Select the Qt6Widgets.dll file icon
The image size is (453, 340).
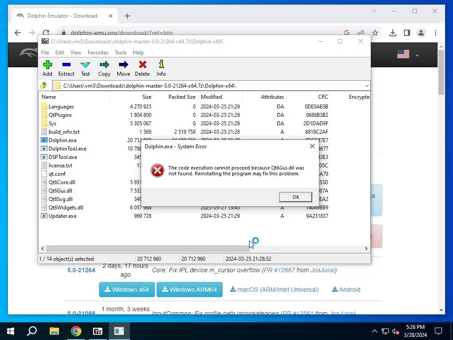pyautogui.click(x=44, y=207)
